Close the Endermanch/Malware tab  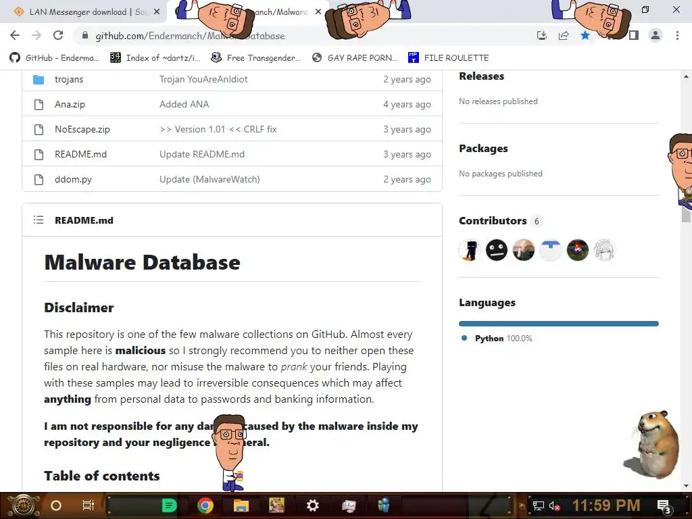(318, 12)
